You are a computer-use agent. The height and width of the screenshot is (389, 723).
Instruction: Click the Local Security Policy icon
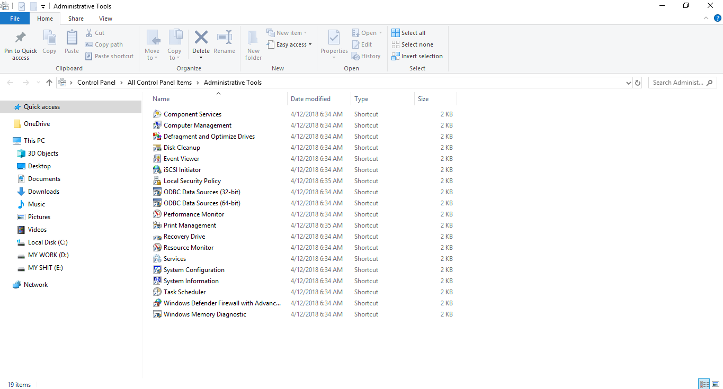(x=157, y=181)
